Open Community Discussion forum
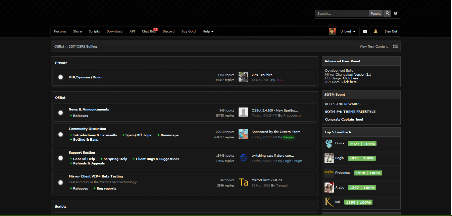Screen dimensions: 452x216 tap(87, 129)
